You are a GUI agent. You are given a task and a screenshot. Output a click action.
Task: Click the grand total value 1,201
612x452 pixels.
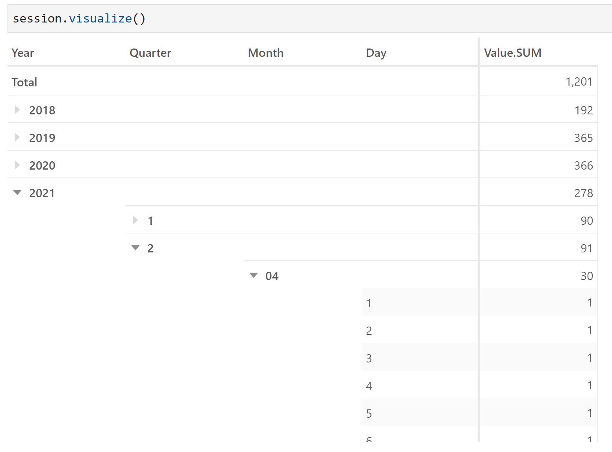click(x=579, y=82)
